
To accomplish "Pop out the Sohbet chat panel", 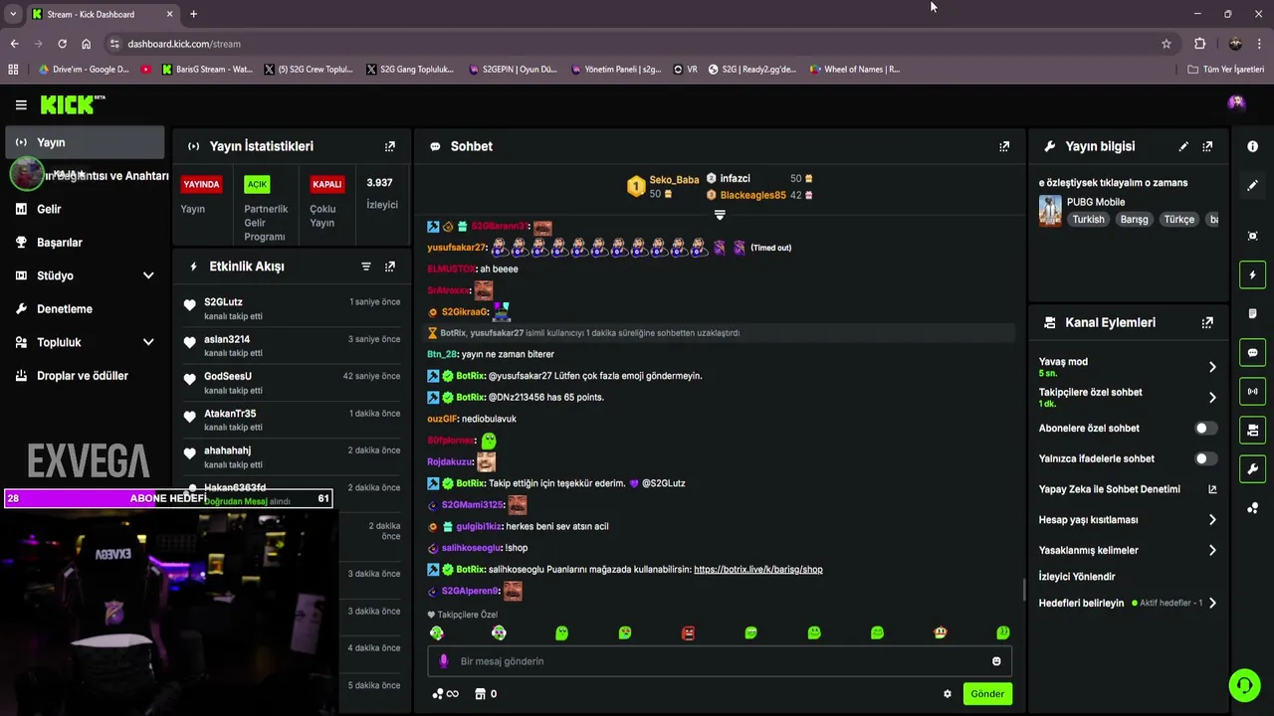I will coord(1004,146).
